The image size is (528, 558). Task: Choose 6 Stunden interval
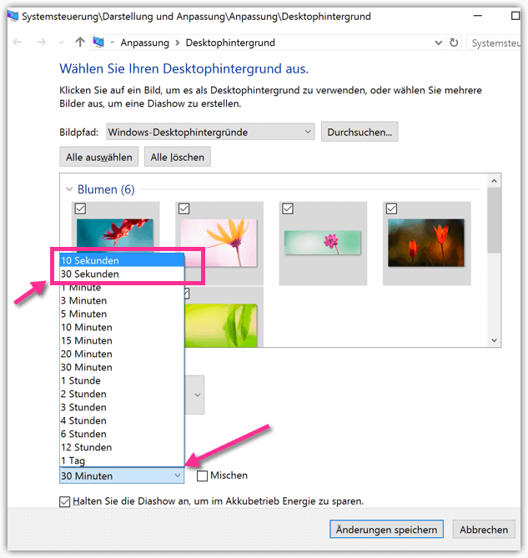tap(122, 435)
